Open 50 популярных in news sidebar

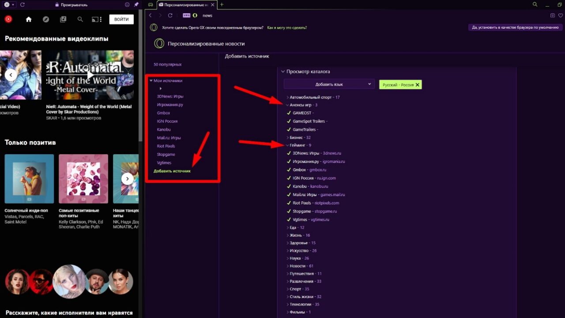(x=167, y=64)
